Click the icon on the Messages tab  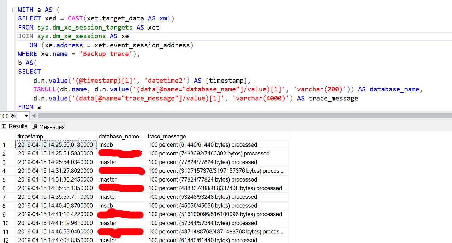(34, 126)
